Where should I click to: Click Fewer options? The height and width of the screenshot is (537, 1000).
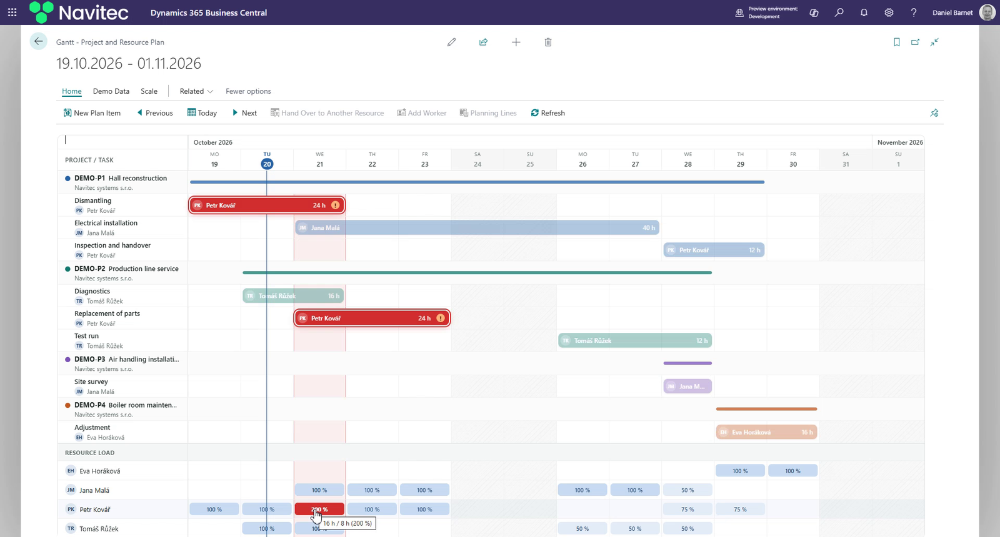[248, 91]
